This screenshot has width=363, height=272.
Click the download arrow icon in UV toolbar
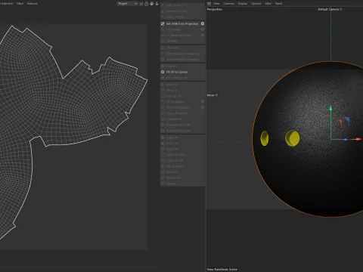click(157, 4)
